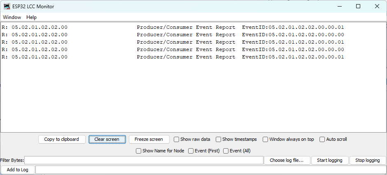Viewport: 387px width, 175px height.
Task: Click last log row EventID text
Action: point(293,57)
